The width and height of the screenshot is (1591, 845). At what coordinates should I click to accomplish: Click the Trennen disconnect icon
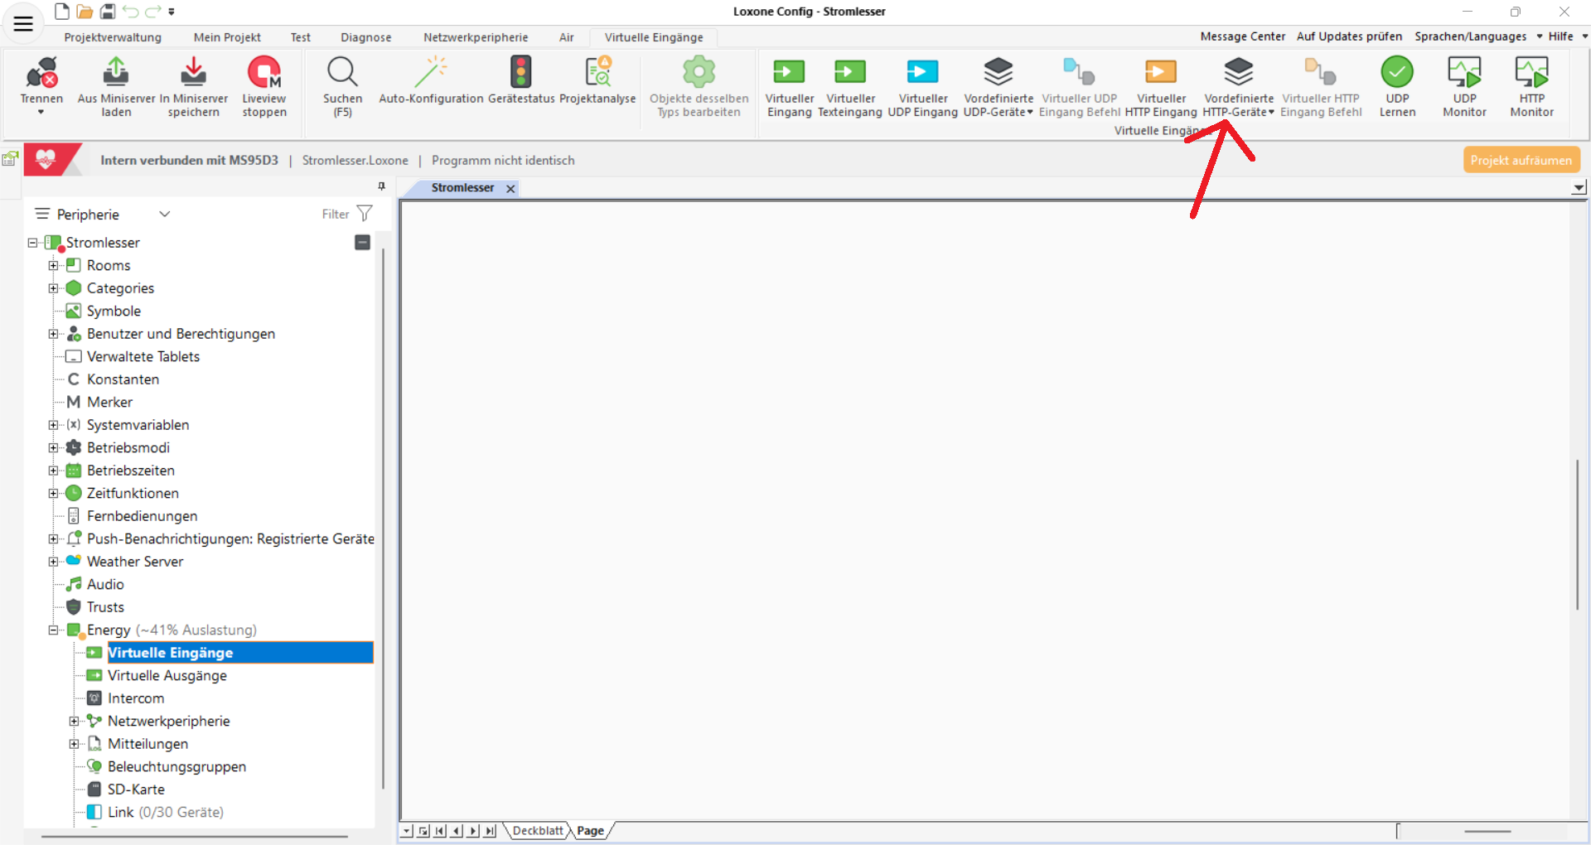[41, 74]
